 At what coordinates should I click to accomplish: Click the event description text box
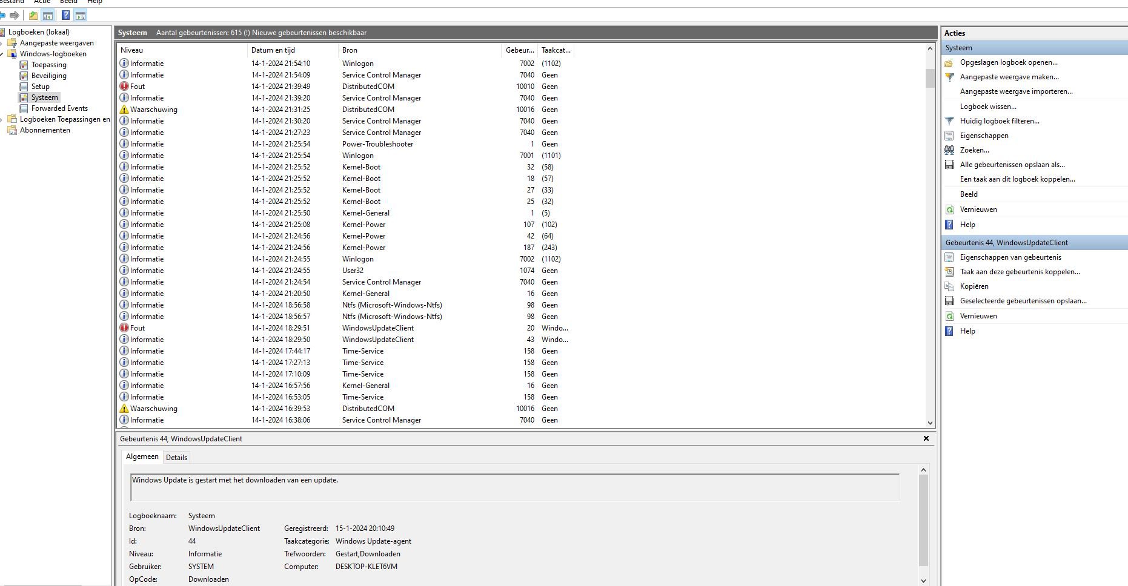tap(515, 487)
